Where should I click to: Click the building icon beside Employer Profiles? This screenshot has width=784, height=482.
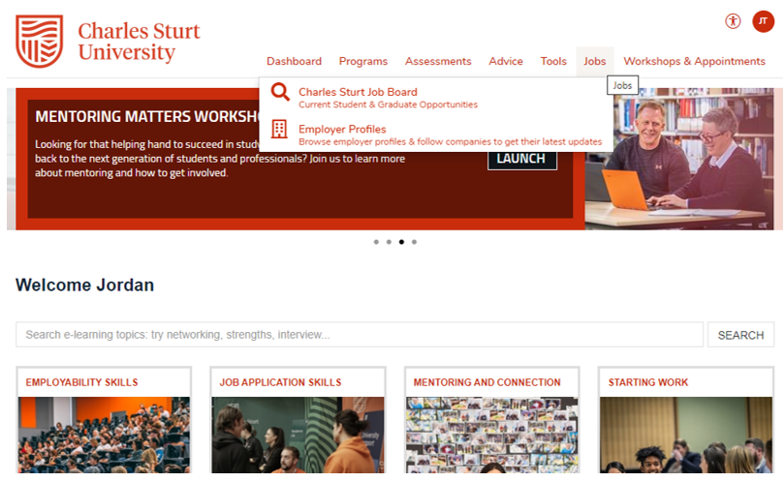[279, 129]
